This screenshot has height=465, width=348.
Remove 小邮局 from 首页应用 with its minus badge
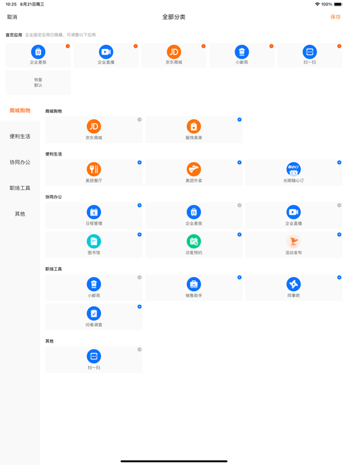[271, 46]
